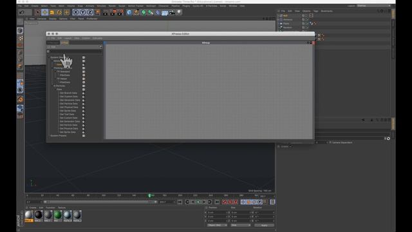Select the Live Selection tool
Image resolution: width=412 pixels, height=232 pixels.
tap(37, 12)
